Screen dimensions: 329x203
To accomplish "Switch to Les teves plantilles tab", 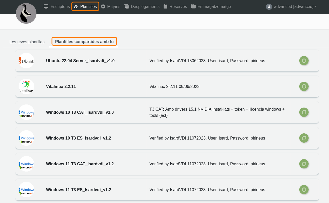I will click(27, 42).
